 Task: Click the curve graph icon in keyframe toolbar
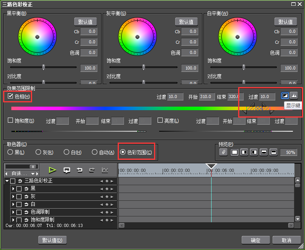105,170
